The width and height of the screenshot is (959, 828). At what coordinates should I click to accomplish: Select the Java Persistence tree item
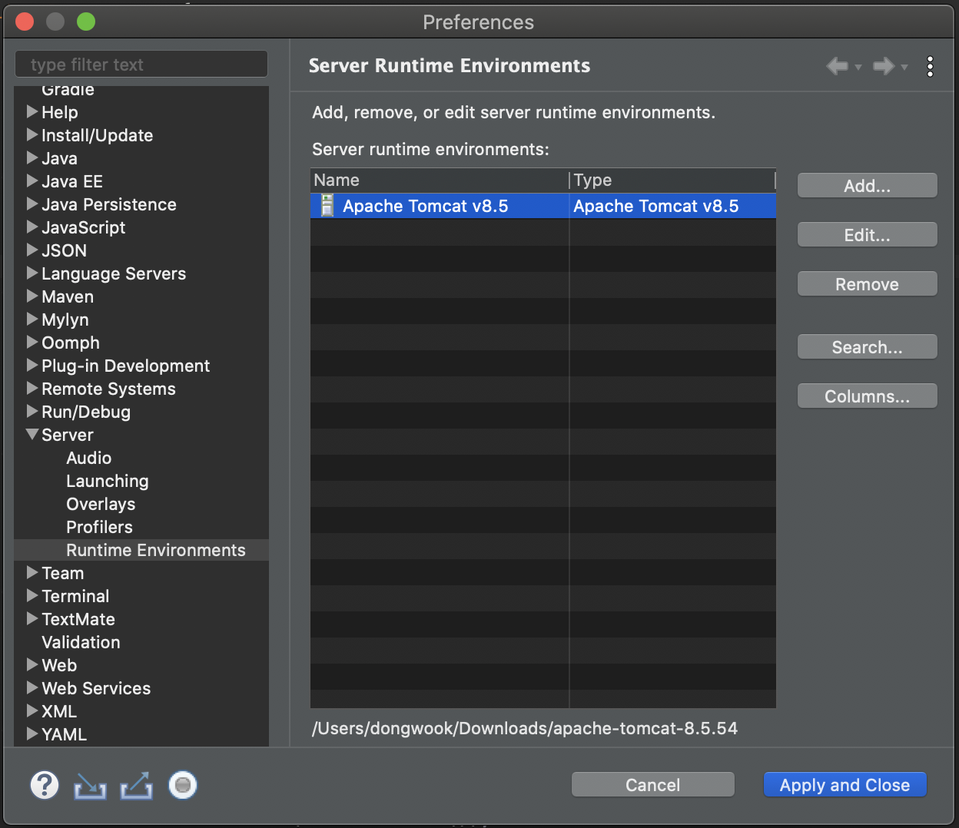(x=109, y=204)
